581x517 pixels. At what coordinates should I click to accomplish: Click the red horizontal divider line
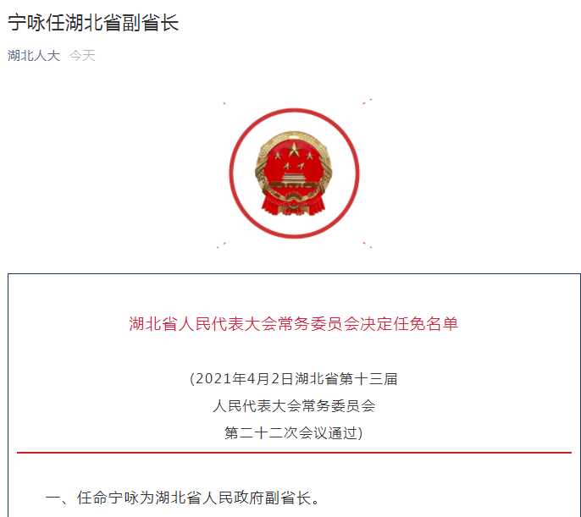(x=294, y=452)
